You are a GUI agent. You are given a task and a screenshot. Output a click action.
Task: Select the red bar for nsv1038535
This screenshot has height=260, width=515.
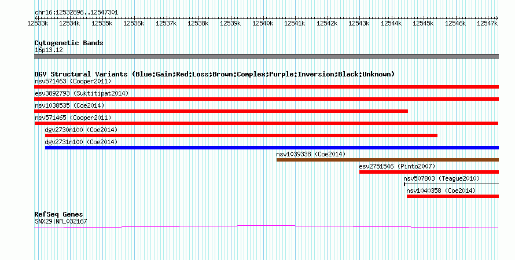click(221, 111)
